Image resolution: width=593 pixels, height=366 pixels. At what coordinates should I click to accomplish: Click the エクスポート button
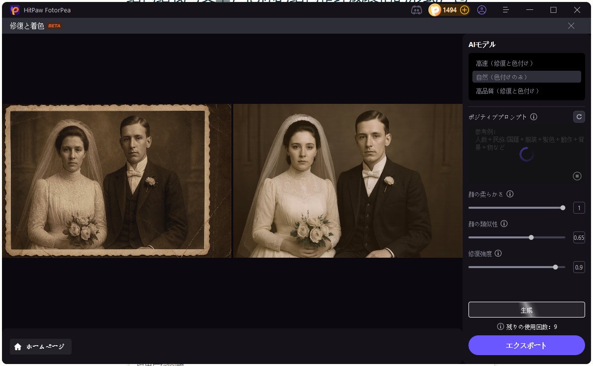tap(526, 345)
